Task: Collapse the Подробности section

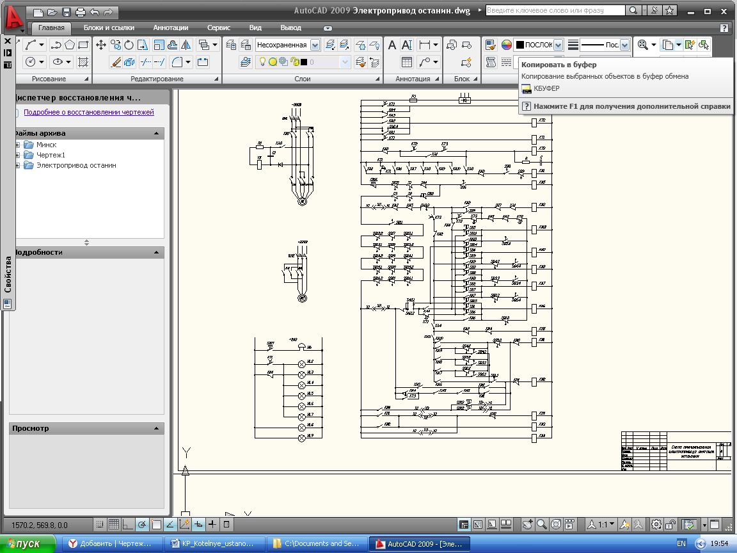Action: click(157, 253)
